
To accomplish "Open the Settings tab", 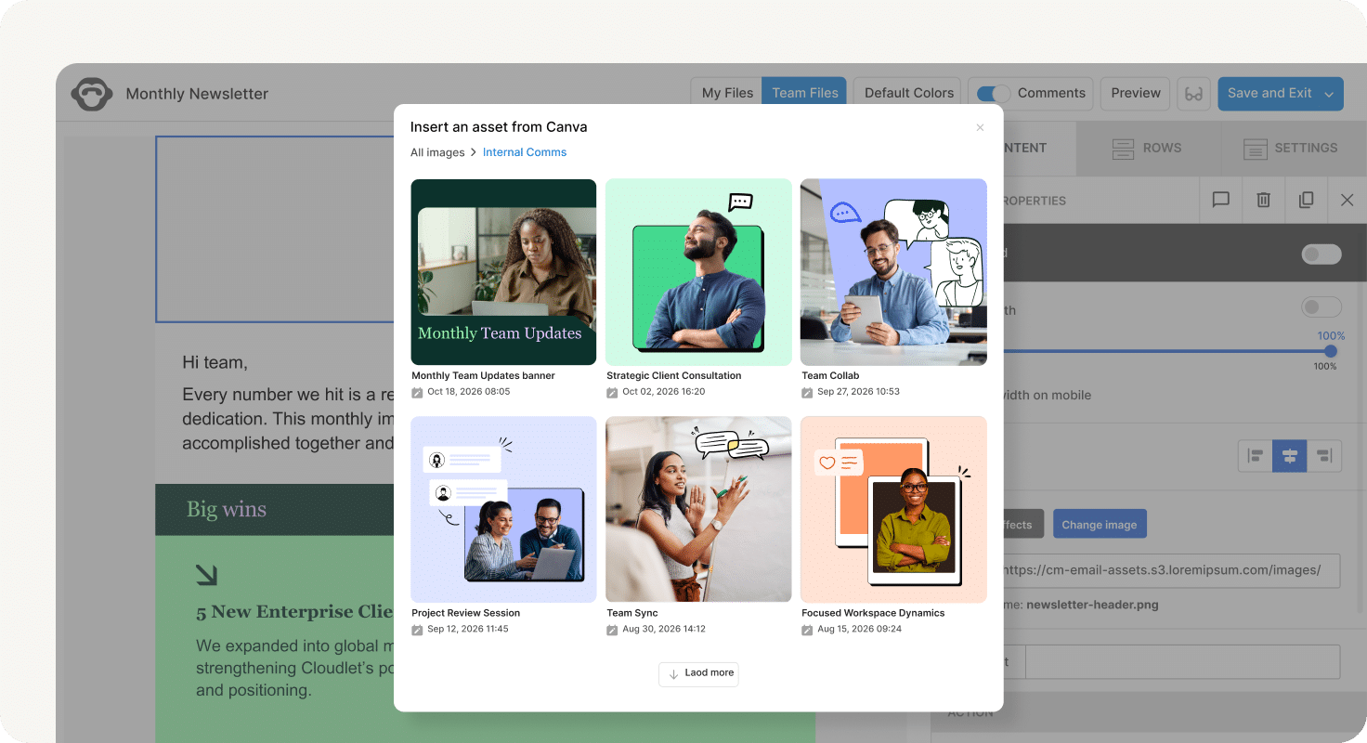I will (x=1291, y=149).
